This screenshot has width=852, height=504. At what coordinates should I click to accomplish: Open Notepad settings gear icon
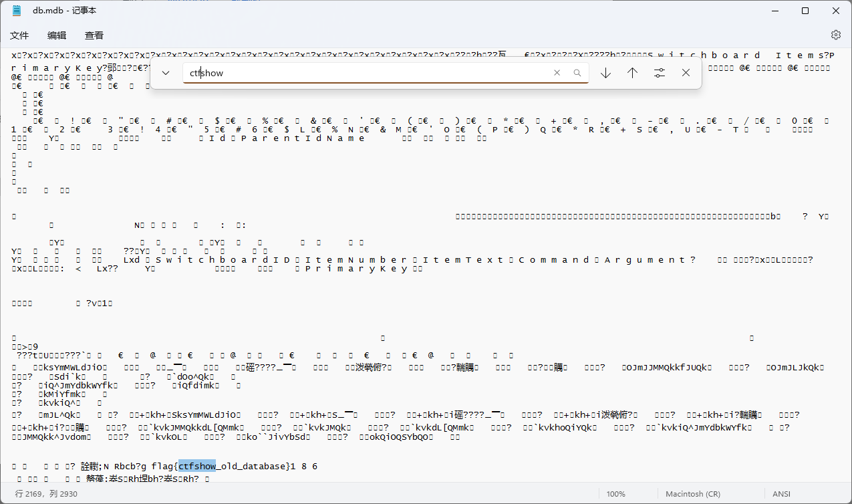(835, 35)
